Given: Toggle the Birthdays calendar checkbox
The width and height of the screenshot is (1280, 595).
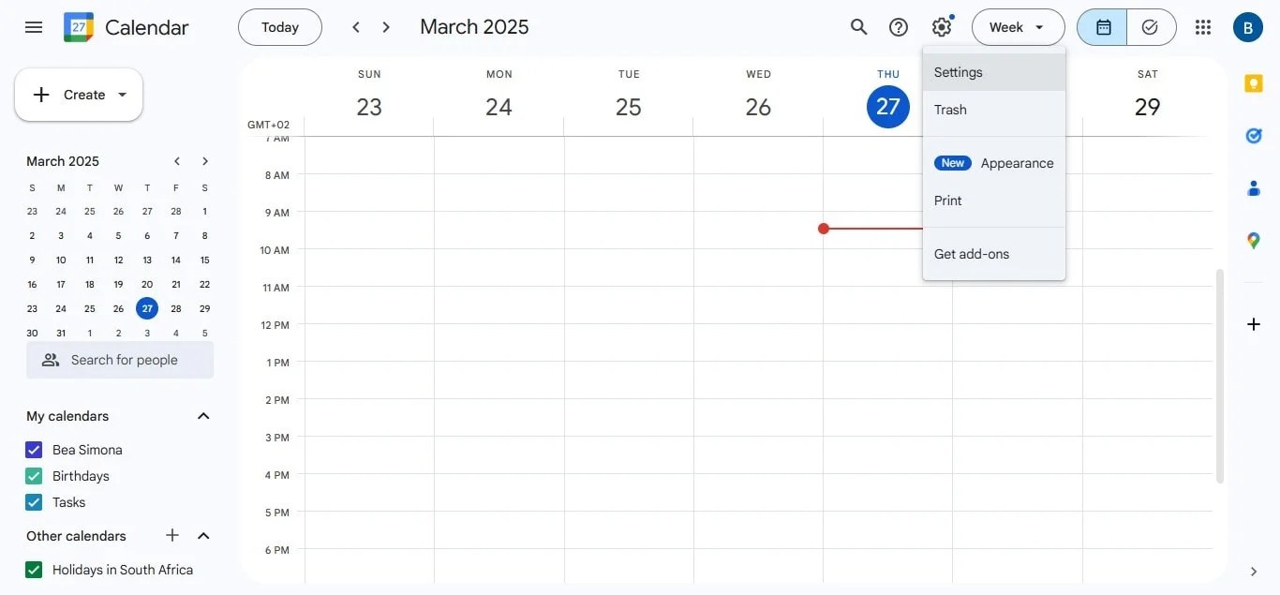Looking at the screenshot, I should pos(35,476).
